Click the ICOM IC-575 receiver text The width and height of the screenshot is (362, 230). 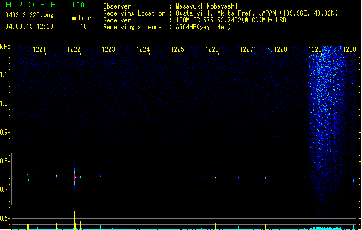tap(231, 20)
